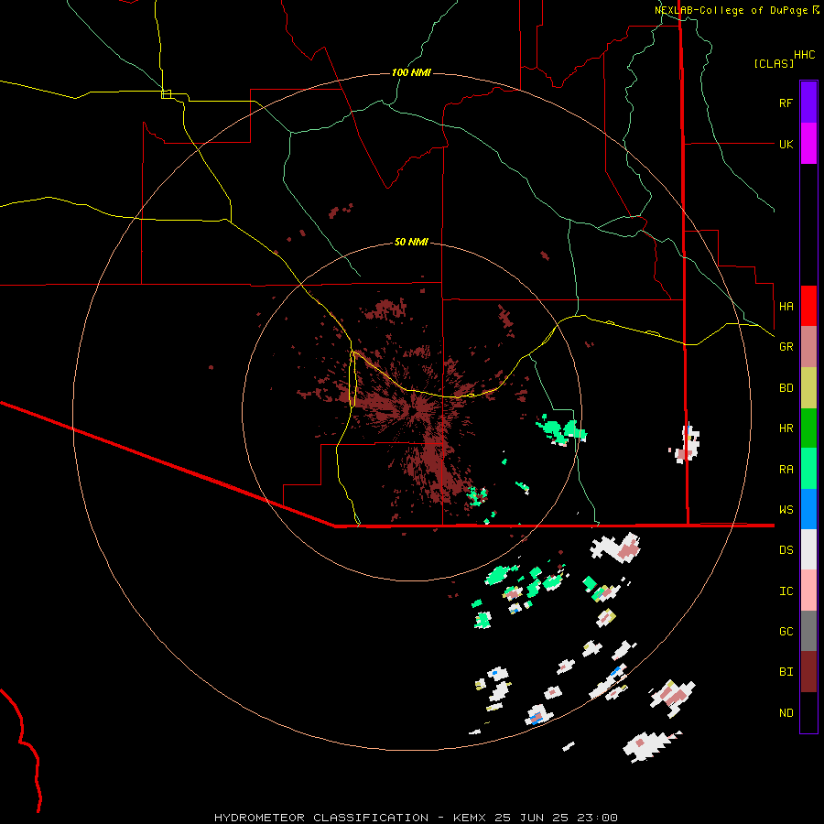Select the "GC" legend label
824x824 pixels.
point(786,632)
